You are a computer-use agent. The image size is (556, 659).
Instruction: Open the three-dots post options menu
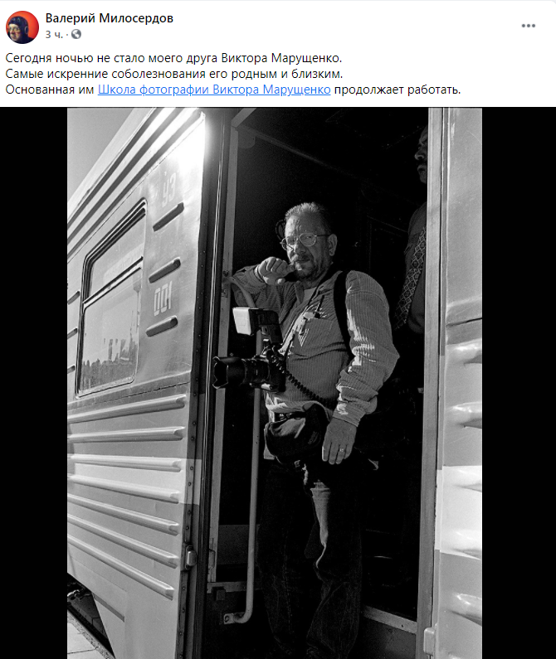click(529, 26)
